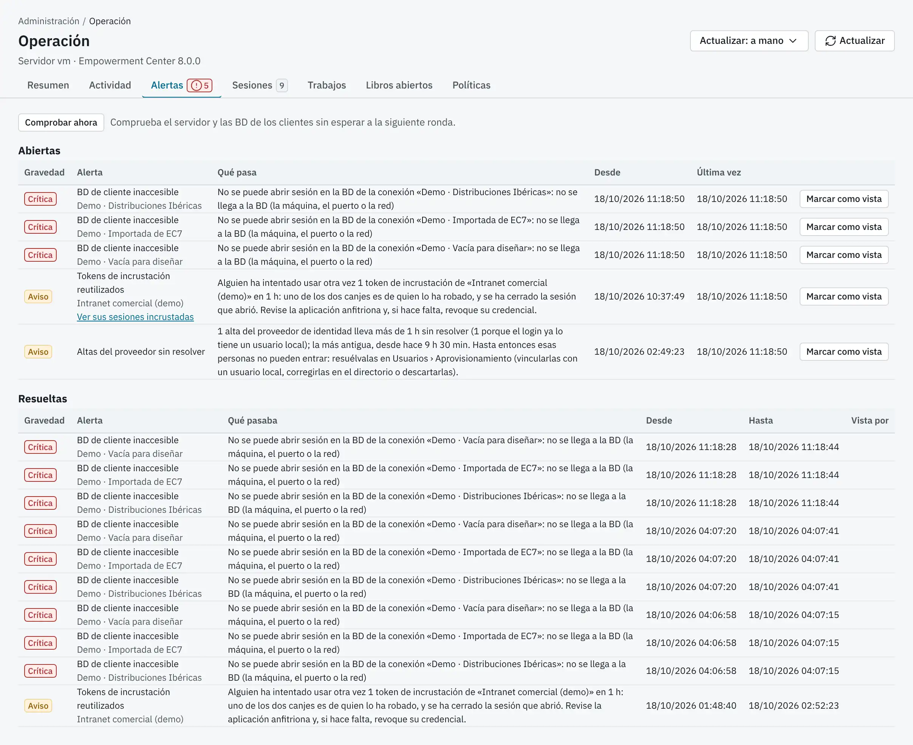This screenshot has width=913, height=745.
Task: Click the Aviso badge on open Tokens reutilizados row
Action: point(38,296)
